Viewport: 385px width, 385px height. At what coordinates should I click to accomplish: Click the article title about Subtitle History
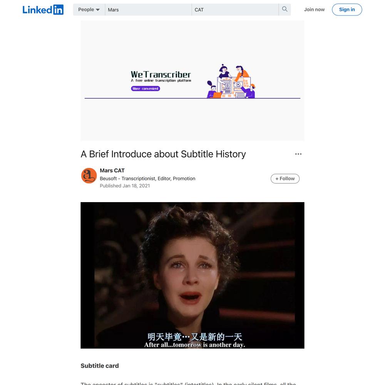pos(163,154)
